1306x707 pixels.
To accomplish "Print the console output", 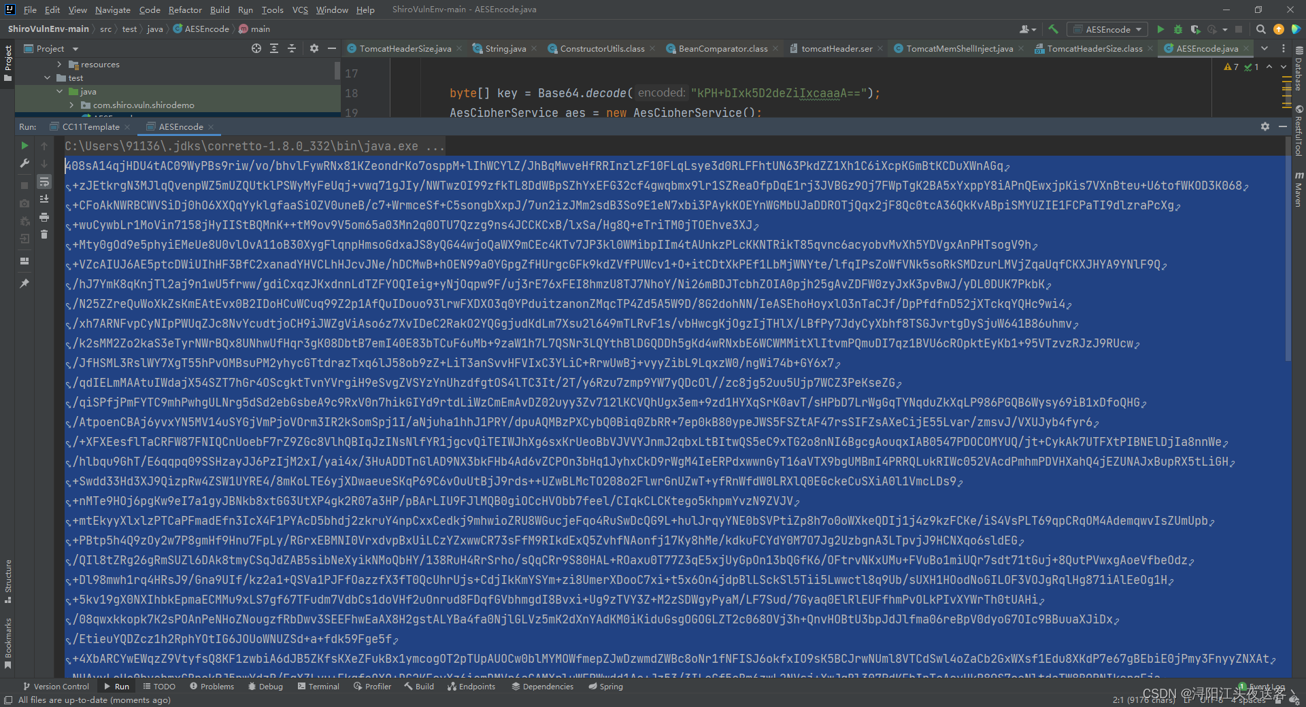I will click(44, 217).
